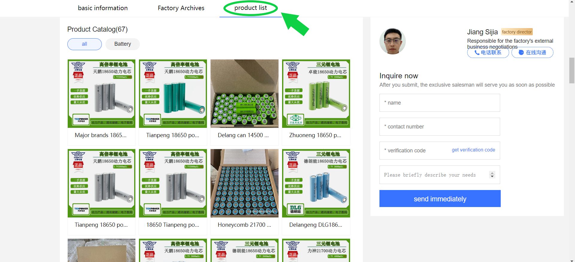Open third-row 德朗能18650 product thumbnail
The image size is (575, 262).
point(244,250)
